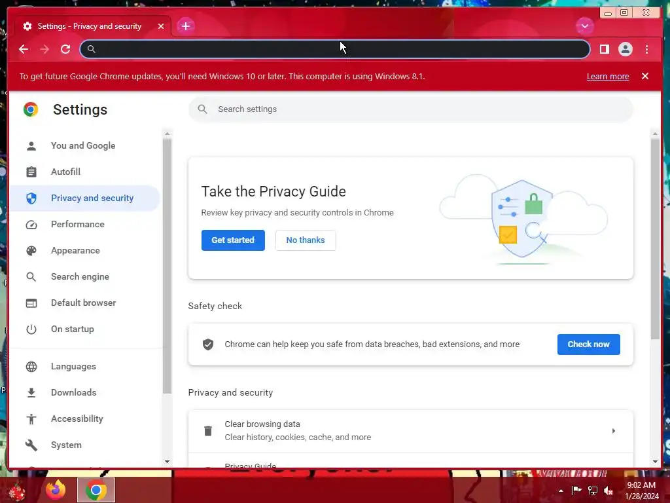Click the sidebar scroll up arrow
The image size is (670, 503).
pos(167,134)
